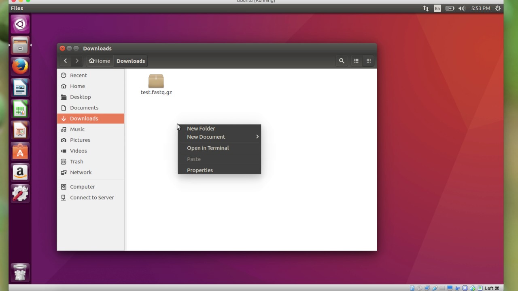Go forward with the right arrow button
Screen dimensions: 518x291
tap(77, 61)
